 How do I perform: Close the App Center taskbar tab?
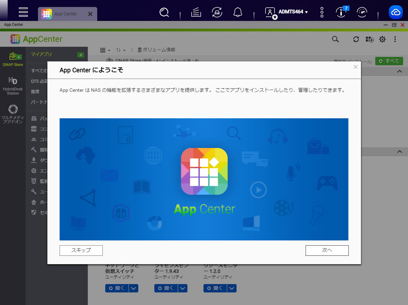[90, 14]
